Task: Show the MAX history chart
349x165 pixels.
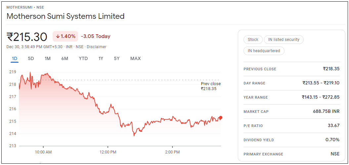Action: [136, 59]
